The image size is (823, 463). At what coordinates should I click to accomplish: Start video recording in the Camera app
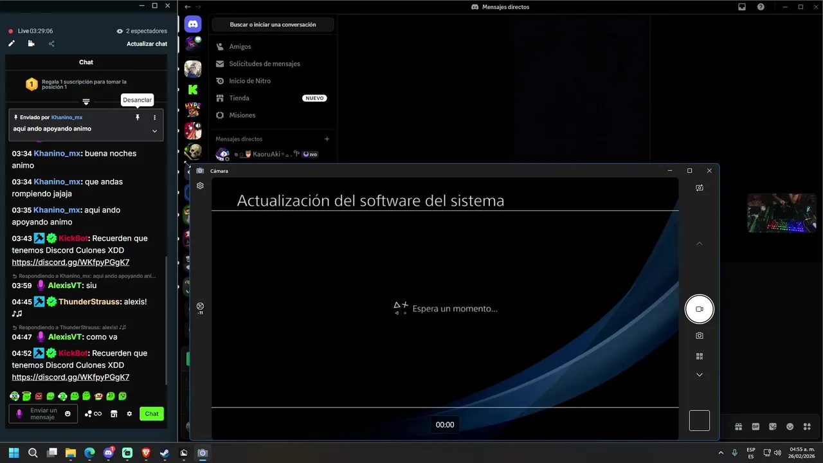(699, 309)
